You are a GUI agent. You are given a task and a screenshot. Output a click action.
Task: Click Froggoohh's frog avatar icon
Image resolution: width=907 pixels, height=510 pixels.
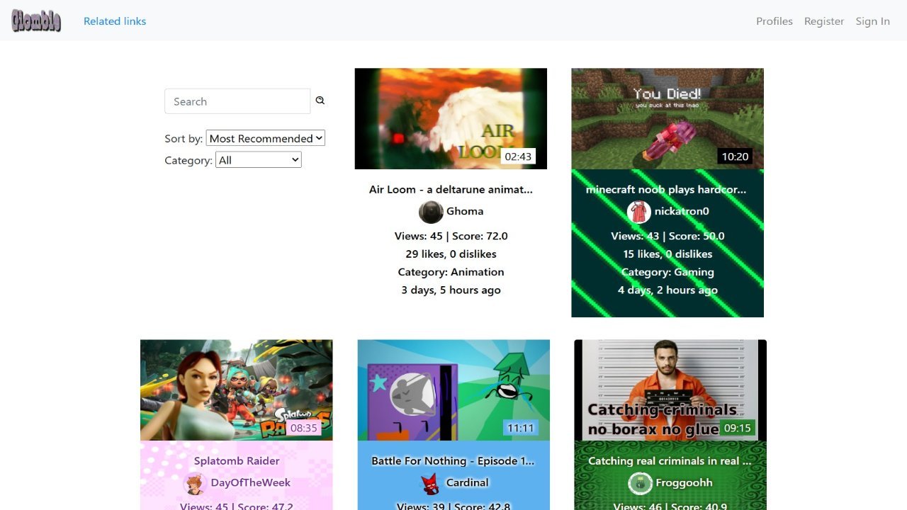point(640,483)
